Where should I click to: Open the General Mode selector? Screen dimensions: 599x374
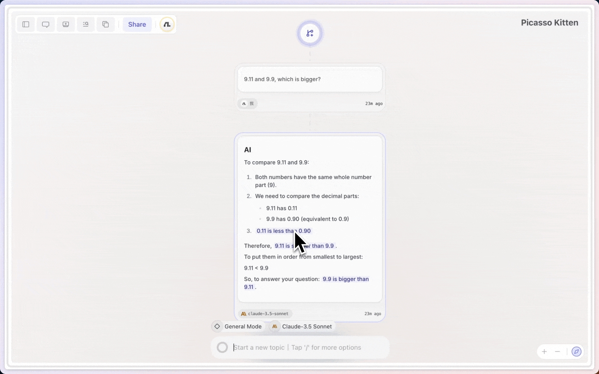pyautogui.click(x=238, y=326)
